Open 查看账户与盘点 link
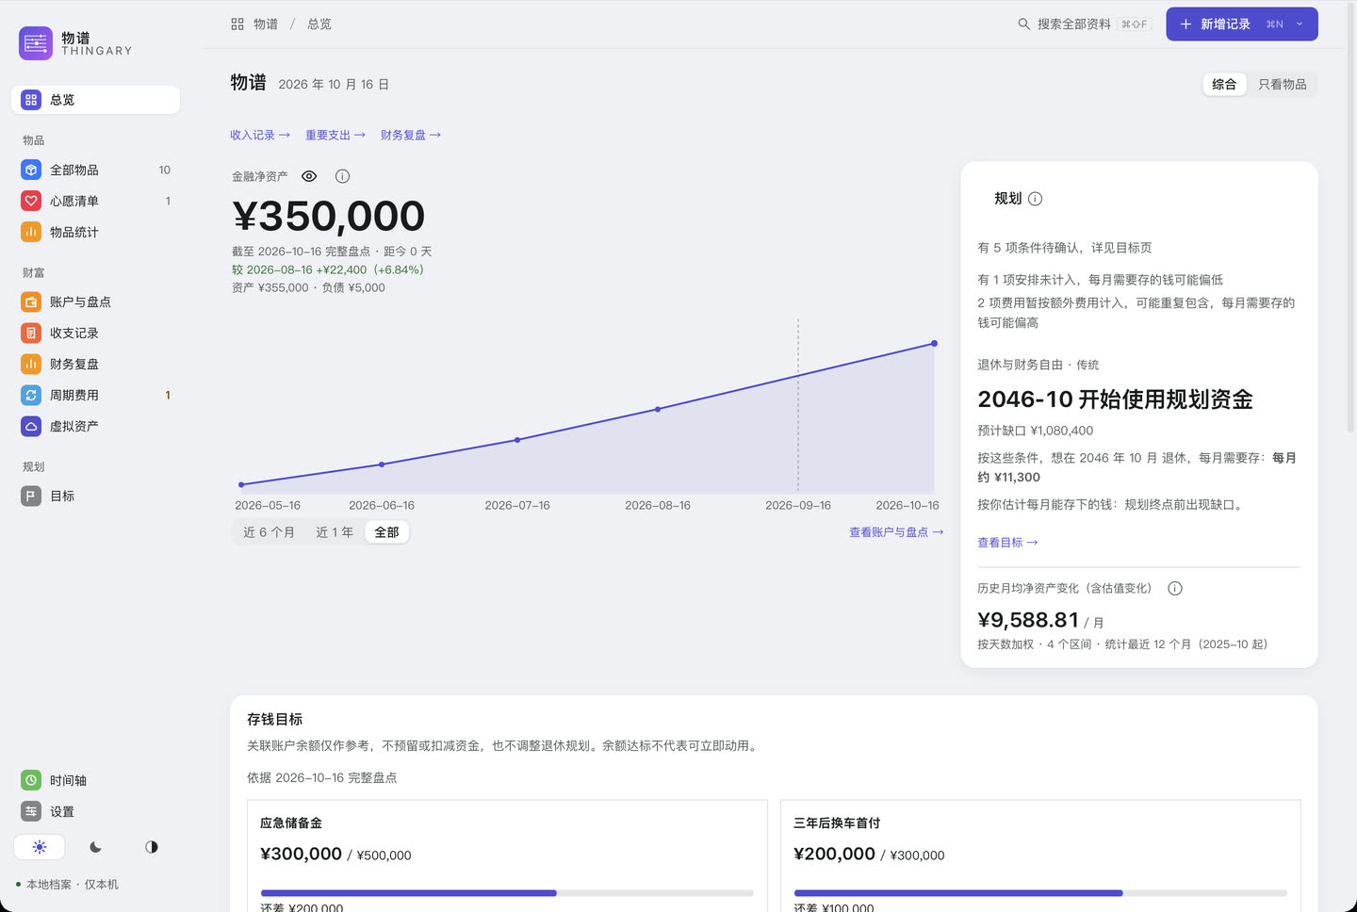 [896, 532]
